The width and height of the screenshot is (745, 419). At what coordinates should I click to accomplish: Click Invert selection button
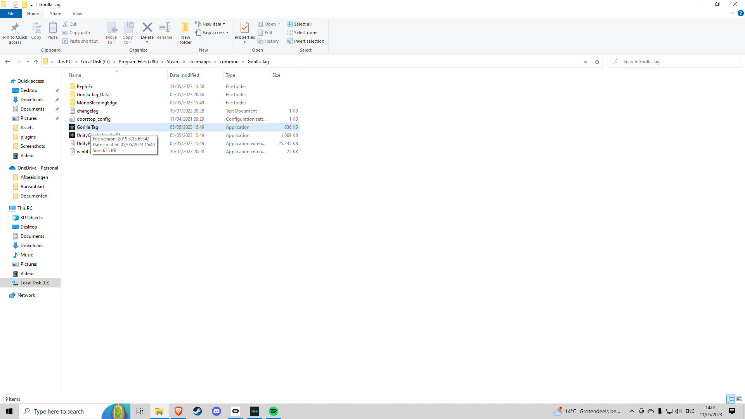305,41
